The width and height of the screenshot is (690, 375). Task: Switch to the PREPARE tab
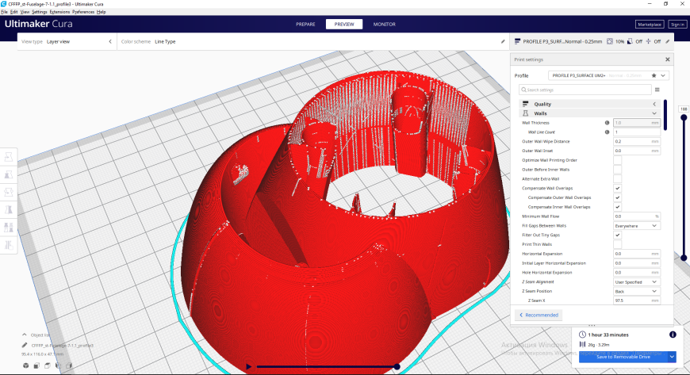pyautogui.click(x=305, y=25)
